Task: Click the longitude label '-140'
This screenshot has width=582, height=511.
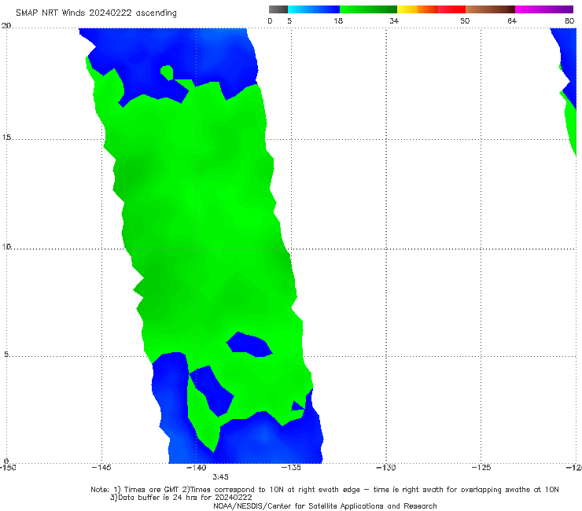Action: [196, 467]
